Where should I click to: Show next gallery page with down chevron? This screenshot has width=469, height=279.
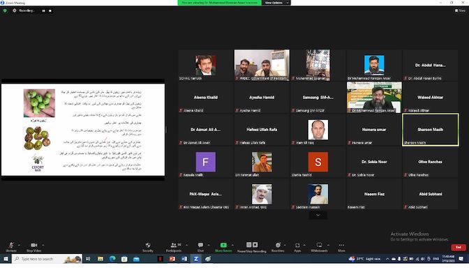tap(318, 215)
